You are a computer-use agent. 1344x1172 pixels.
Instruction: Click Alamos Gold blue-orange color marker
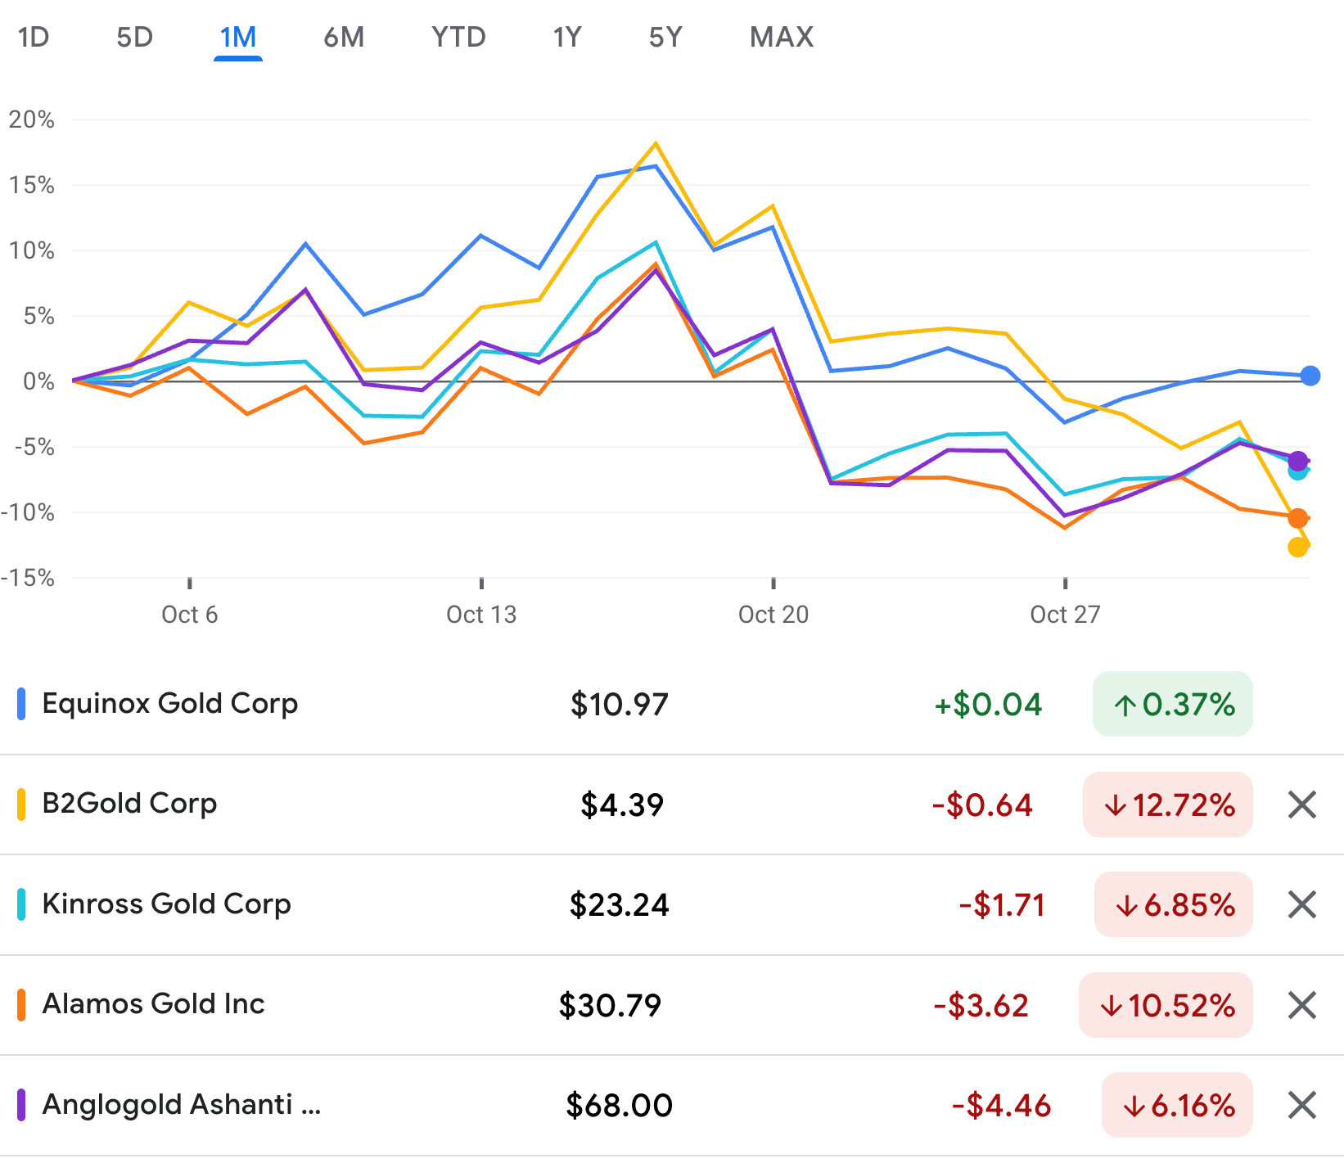[x=22, y=1004]
